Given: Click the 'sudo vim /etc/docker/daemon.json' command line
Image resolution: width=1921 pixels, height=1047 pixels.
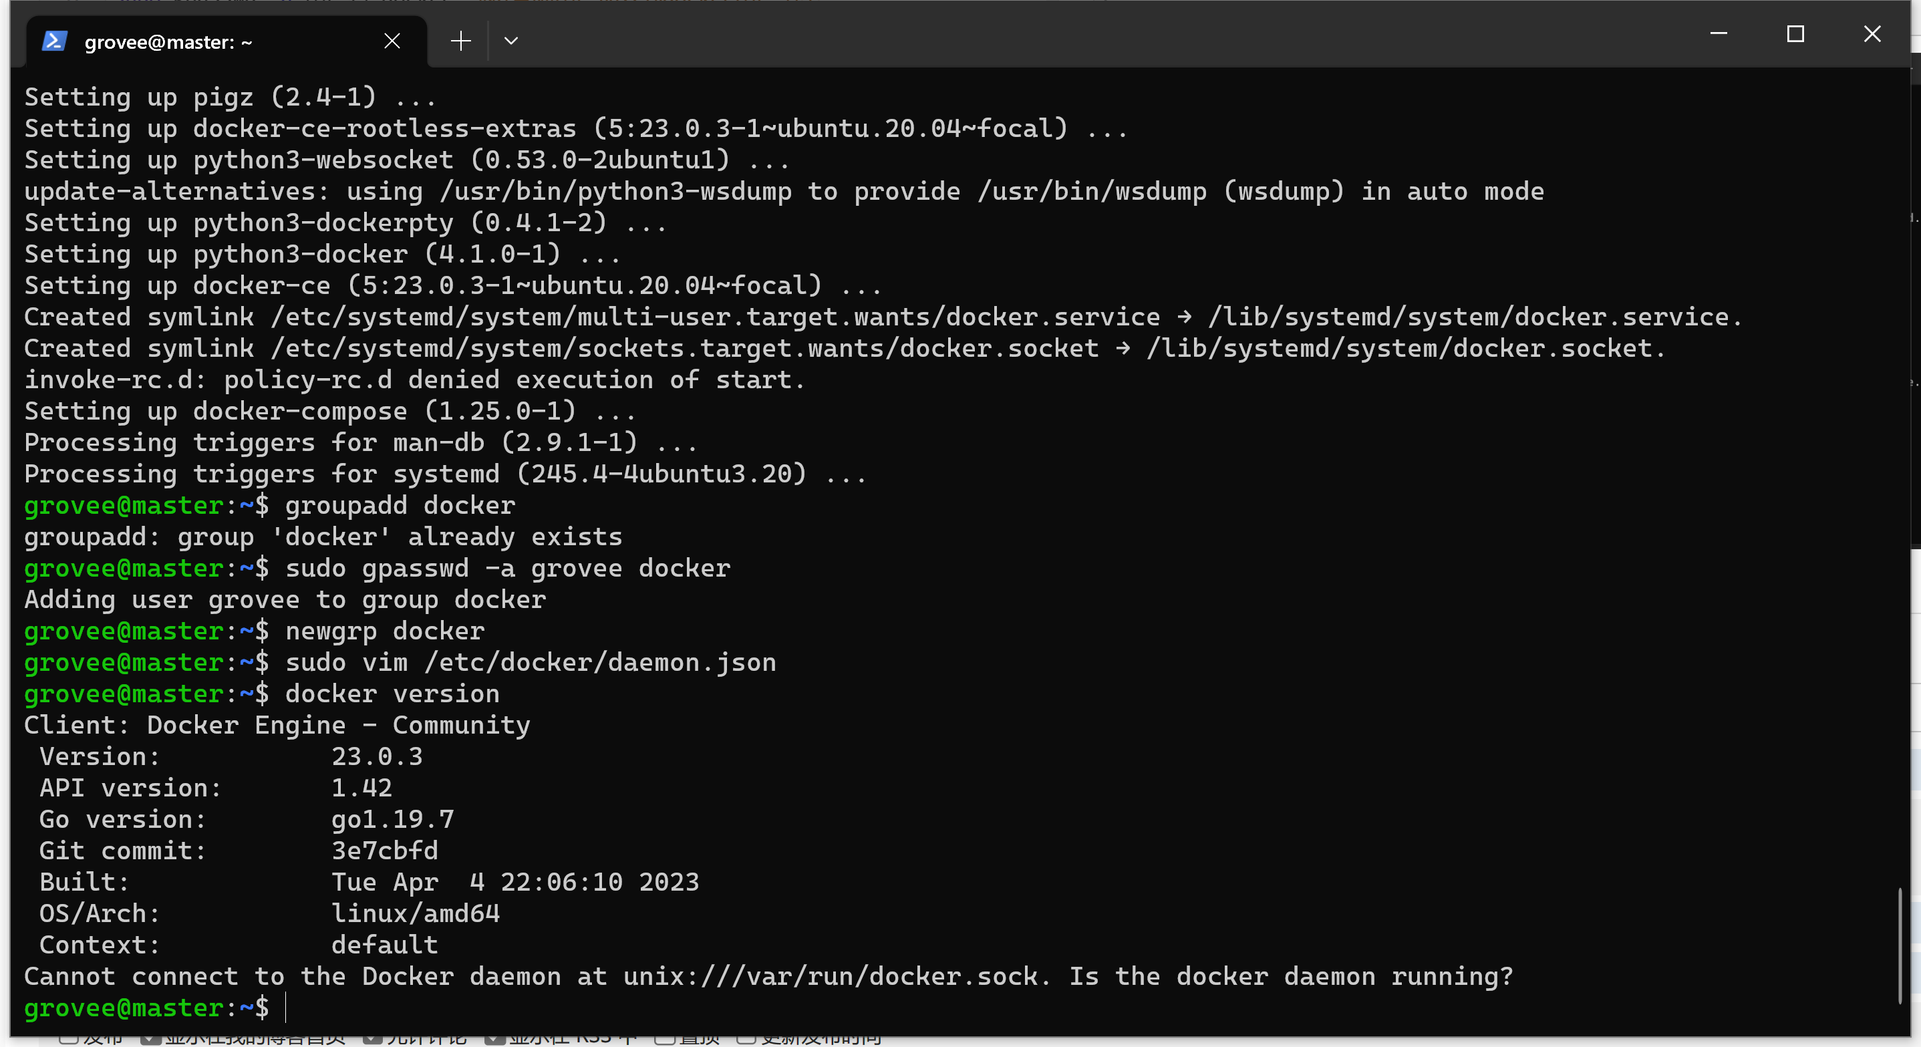Looking at the screenshot, I should coord(531,663).
